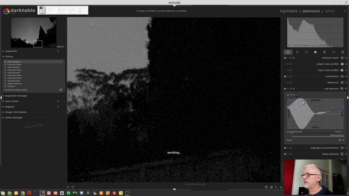The width and height of the screenshot is (349, 196).
Task: Open 'other' views menu
Action: (x=330, y=11)
